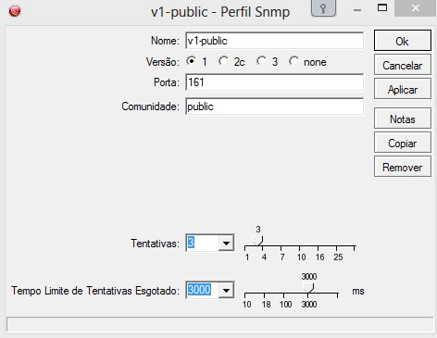Open the Tentativas dropdown arrow
This screenshot has width=437, height=338.
tap(226, 244)
